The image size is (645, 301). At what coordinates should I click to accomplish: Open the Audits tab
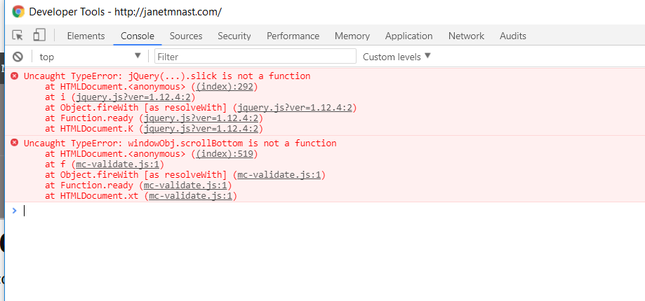[x=513, y=36]
